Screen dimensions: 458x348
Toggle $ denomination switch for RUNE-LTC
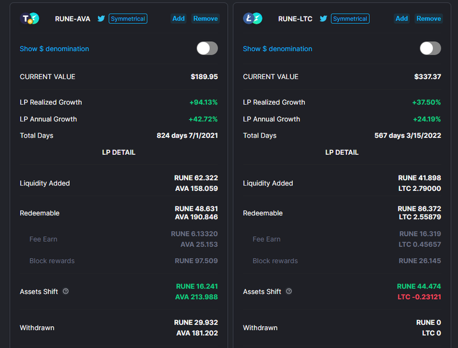click(x=430, y=48)
